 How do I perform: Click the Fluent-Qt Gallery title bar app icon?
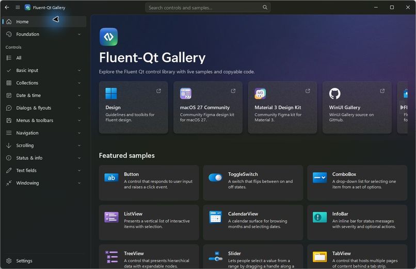point(27,7)
